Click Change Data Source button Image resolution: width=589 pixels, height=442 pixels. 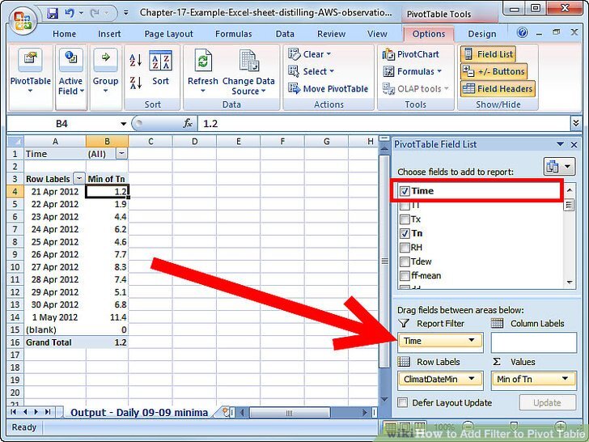point(248,72)
